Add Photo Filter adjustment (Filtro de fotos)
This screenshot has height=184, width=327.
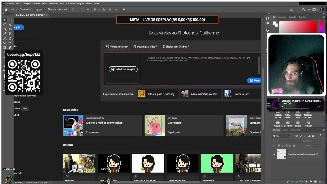(x=298, y=115)
